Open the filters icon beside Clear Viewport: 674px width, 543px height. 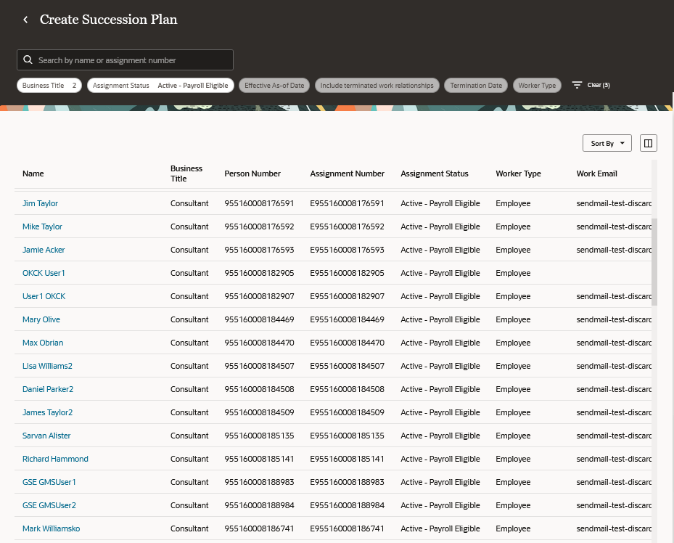pyautogui.click(x=577, y=85)
